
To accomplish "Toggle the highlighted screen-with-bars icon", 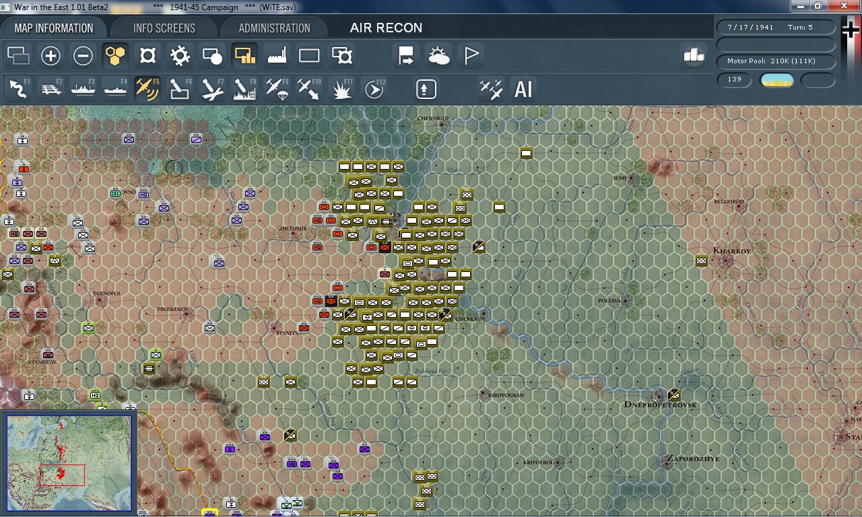I will [x=244, y=56].
